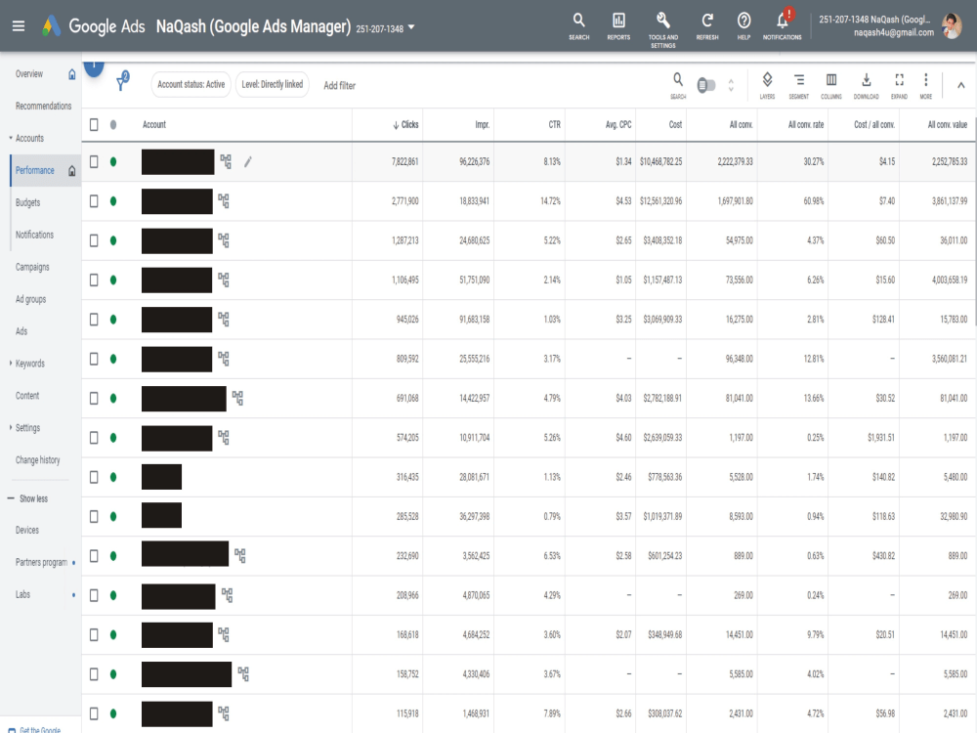
Task: Expand the Settings sidebar section
Action: 11,428
